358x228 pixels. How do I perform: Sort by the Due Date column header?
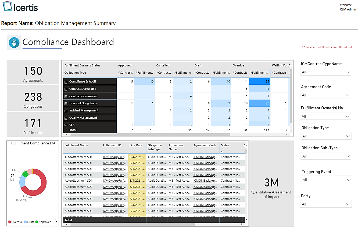coord(136,145)
